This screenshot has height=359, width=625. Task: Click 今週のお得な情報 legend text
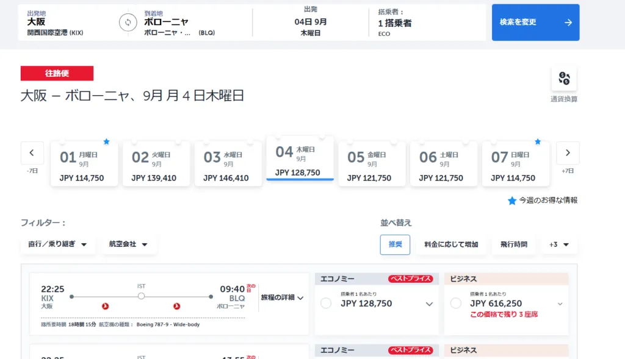click(548, 200)
